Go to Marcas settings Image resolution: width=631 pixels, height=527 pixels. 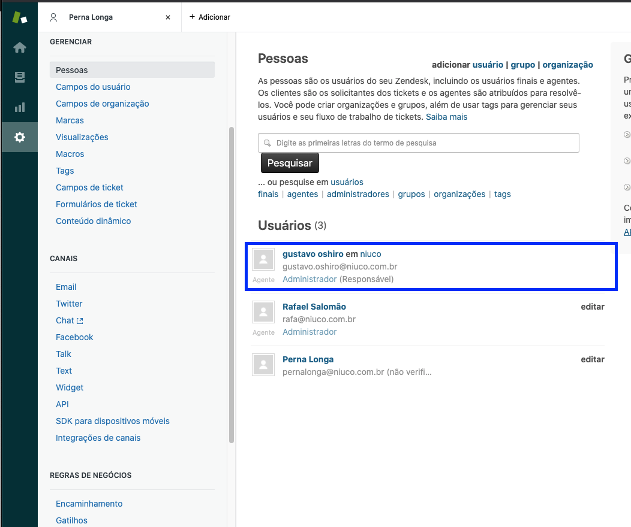click(x=70, y=120)
